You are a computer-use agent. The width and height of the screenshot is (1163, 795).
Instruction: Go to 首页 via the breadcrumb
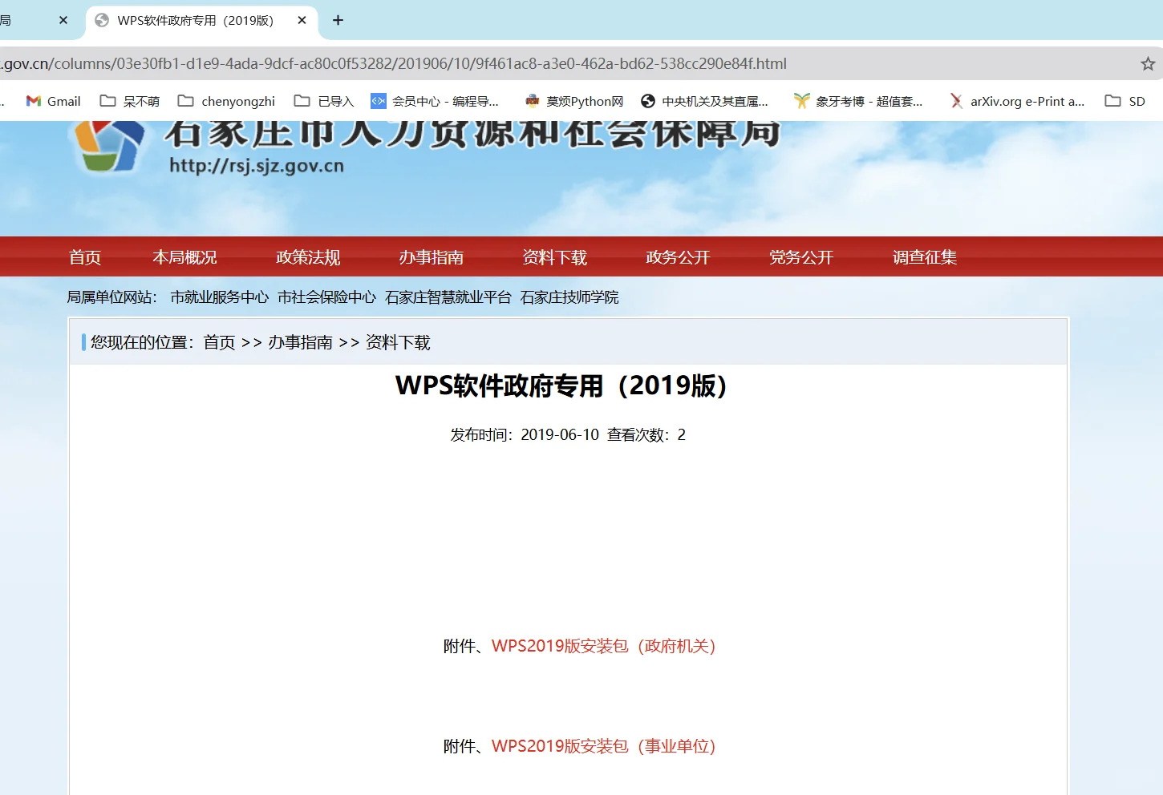(x=219, y=342)
